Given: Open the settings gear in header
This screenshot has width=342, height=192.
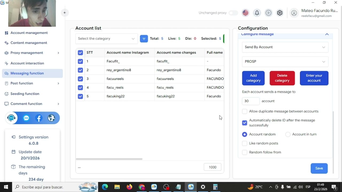Looking at the screenshot, I should (x=280, y=13).
